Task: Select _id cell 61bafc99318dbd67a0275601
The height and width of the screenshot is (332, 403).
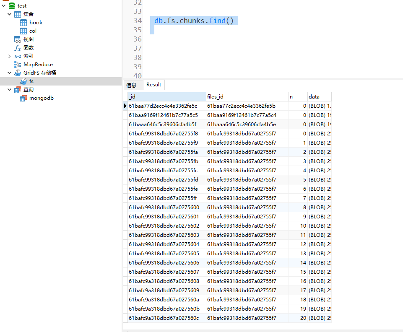Action: 167,217
